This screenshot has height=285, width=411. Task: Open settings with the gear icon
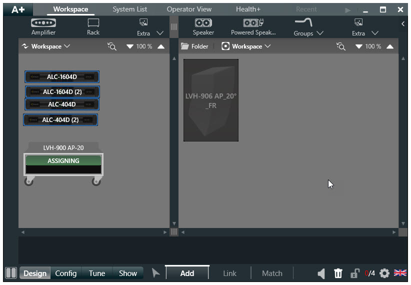[384, 273]
